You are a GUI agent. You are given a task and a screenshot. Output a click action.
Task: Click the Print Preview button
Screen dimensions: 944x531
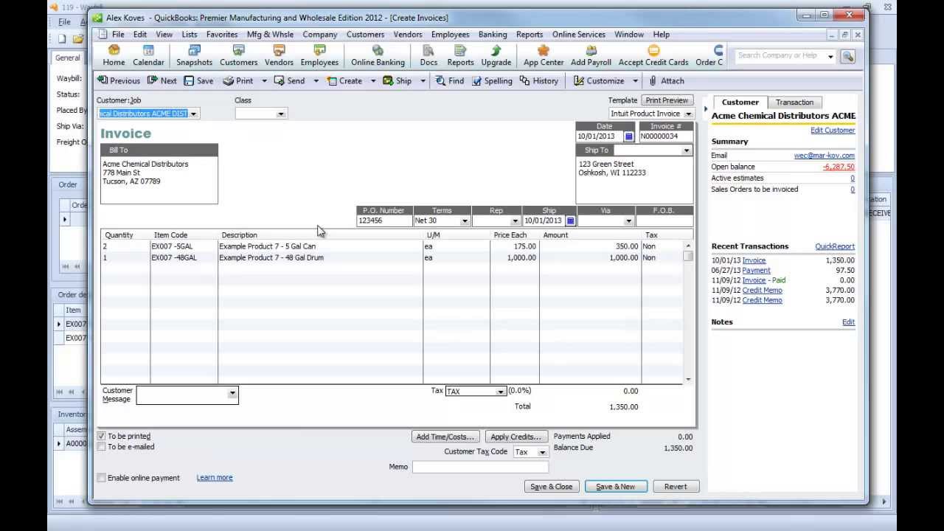(667, 100)
